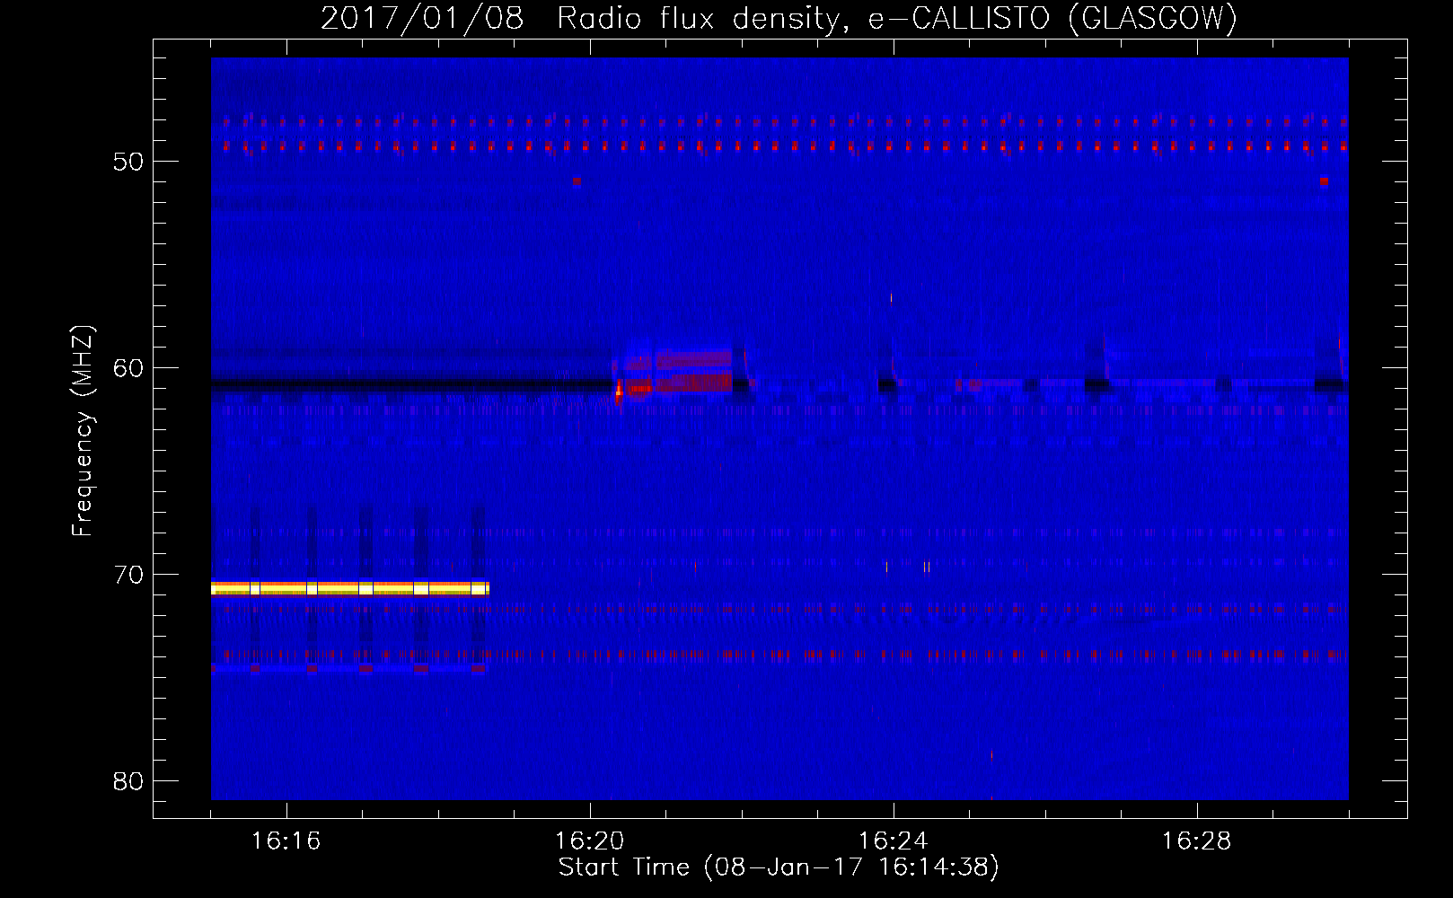Screen dimensions: 1453x898
Task: Click the bright yellow emission band near 71 MHz
Action: click(x=350, y=588)
